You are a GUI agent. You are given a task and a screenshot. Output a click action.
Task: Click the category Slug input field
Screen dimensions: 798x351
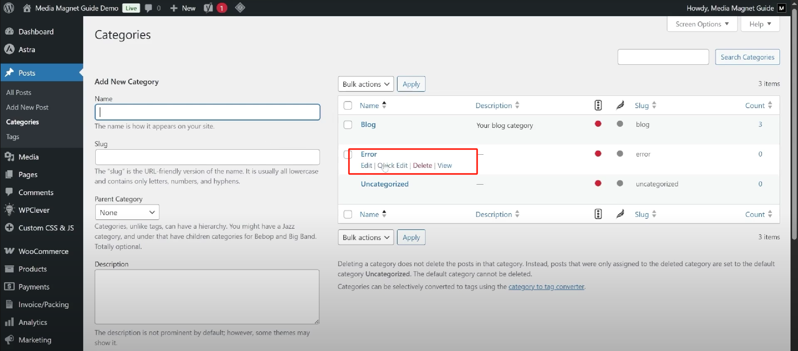click(207, 157)
